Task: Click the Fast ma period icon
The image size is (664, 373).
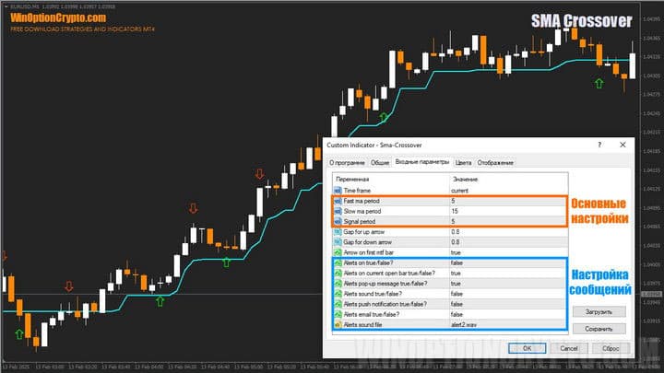Action: tap(338, 201)
